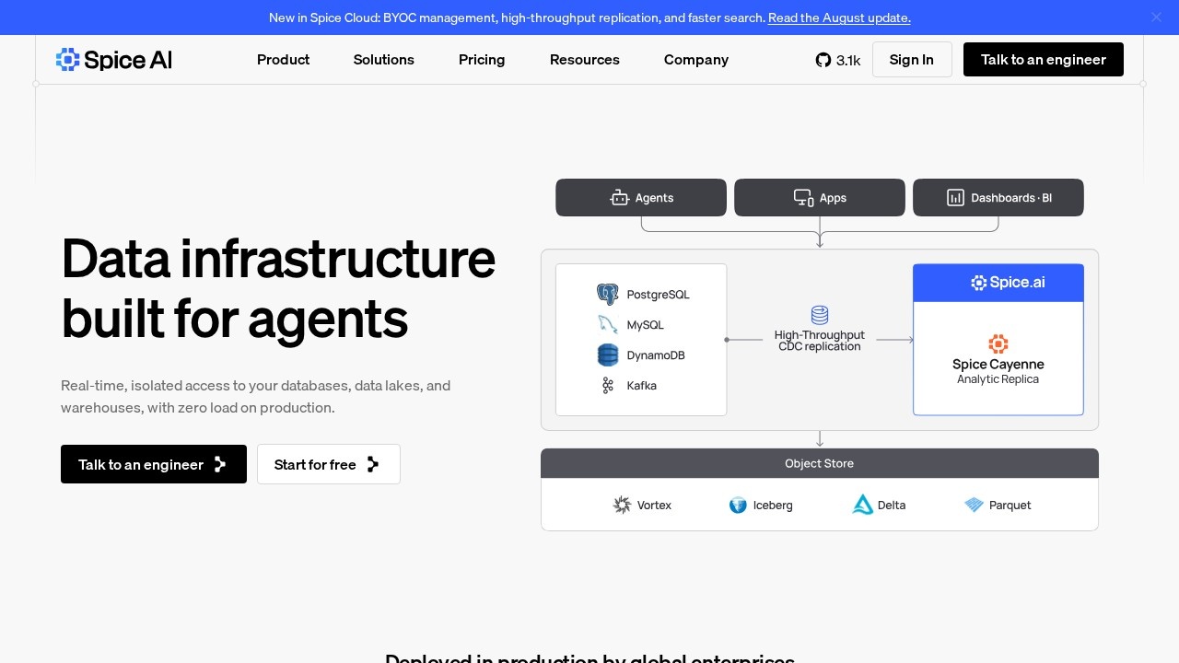Click the Apps box label
Screen dimensions: 1179x663
coord(833,198)
